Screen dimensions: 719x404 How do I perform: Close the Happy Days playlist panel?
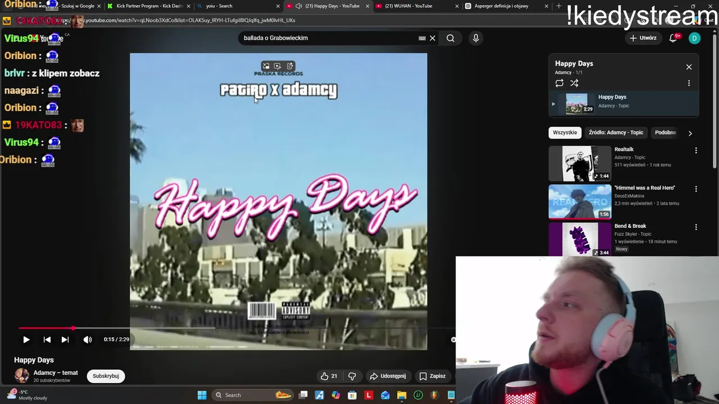(689, 67)
